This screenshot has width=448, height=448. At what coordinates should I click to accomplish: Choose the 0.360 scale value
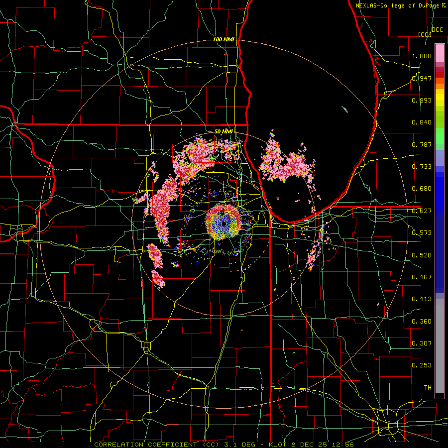[422, 322]
